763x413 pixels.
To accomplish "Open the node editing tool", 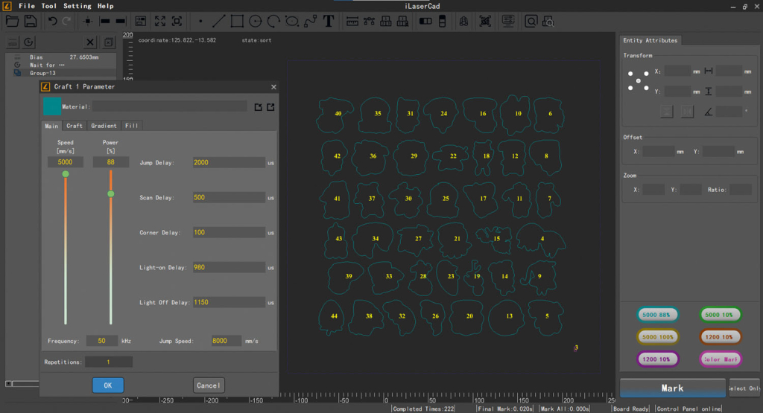I will coord(369,21).
